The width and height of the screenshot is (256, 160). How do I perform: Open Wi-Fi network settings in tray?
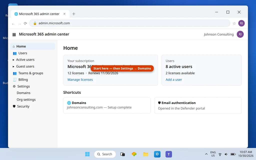(x=220, y=154)
